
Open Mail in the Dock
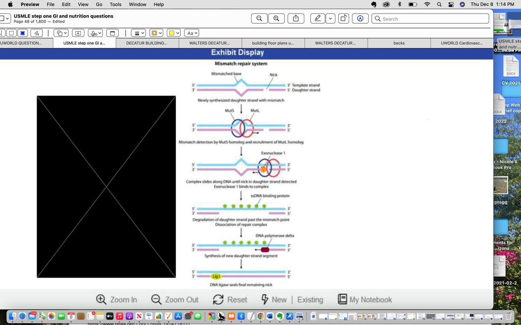click(32, 316)
